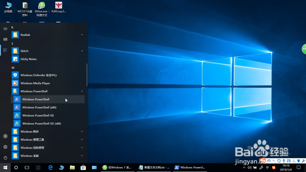Launch Windows Media Player
This screenshot has width=306, height=172.
pos(48,83)
